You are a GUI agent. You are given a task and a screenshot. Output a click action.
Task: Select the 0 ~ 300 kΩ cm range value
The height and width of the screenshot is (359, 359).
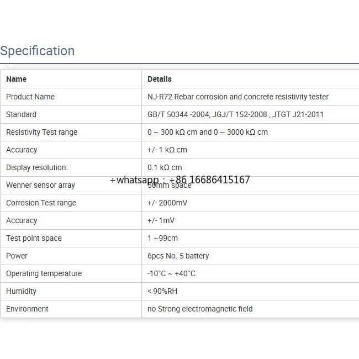tap(208, 133)
